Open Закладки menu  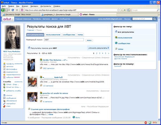pos(34,6)
